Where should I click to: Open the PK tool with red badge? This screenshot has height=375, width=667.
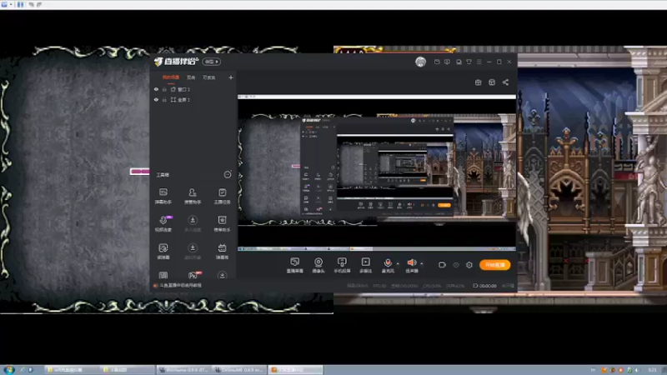click(x=193, y=275)
